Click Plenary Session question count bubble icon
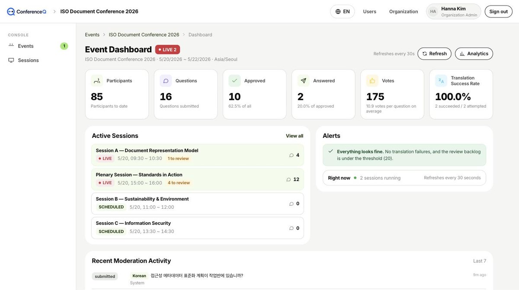Image resolution: width=519 pixels, height=290 pixels. coord(288,179)
